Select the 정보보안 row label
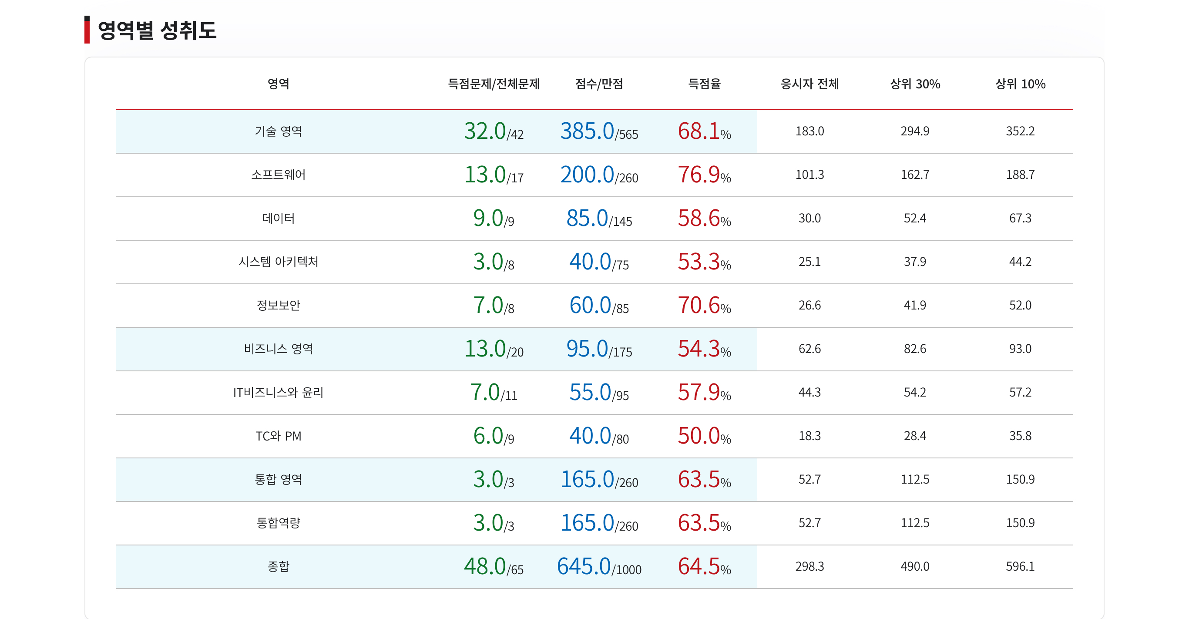This screenshot has height=619, width=1189. [x=279, y=305]
